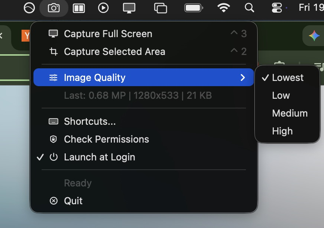Quit the screenshot app
Image resolution: width=324 pixels, height=228 pixels.
point(144,201)
